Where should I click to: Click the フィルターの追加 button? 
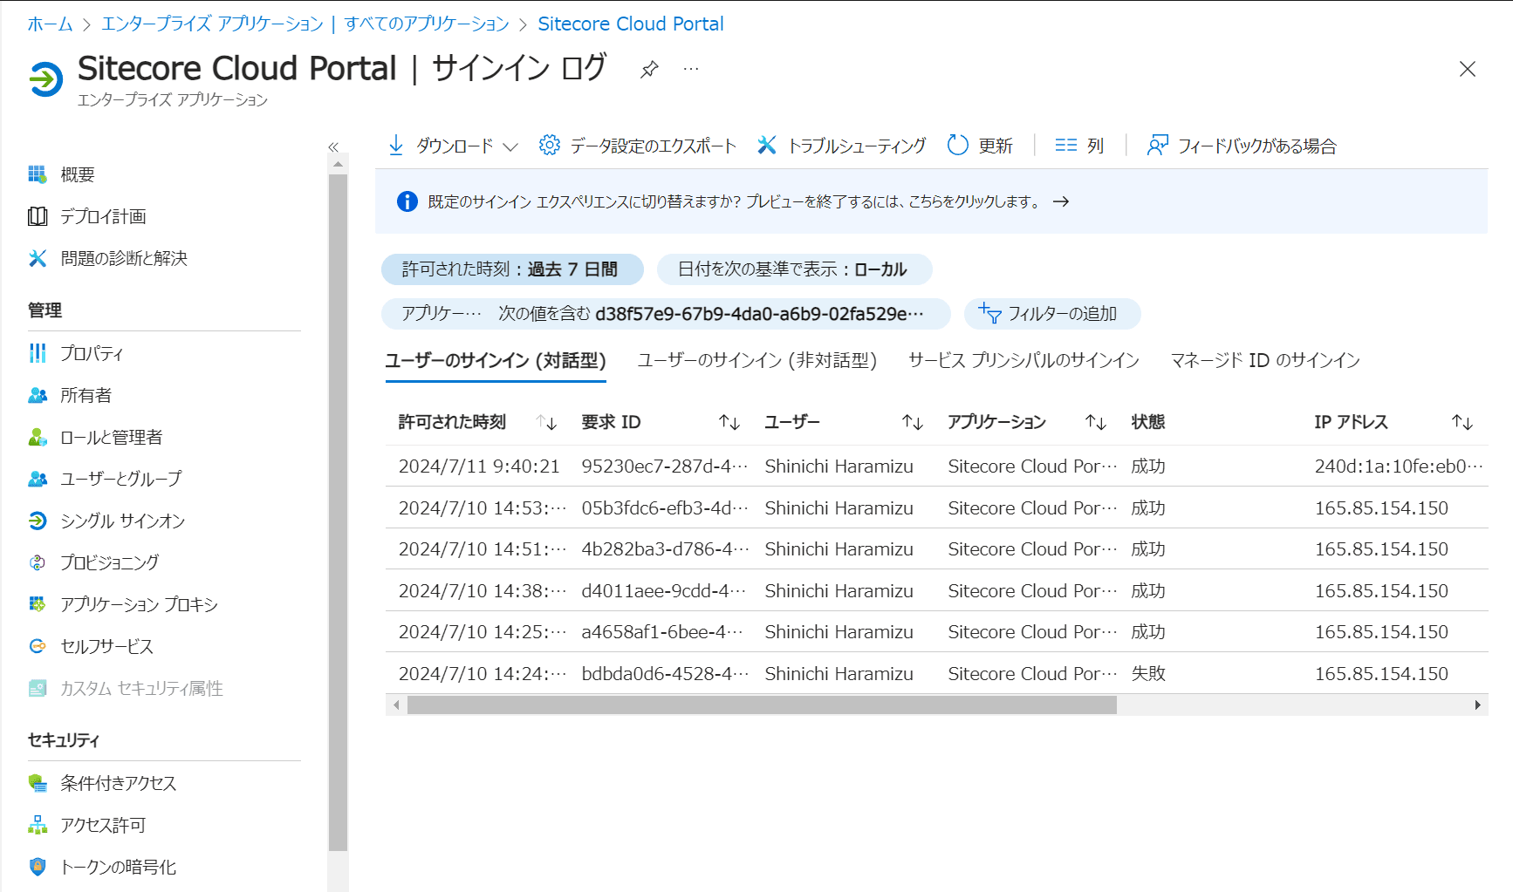[1051, 314]
